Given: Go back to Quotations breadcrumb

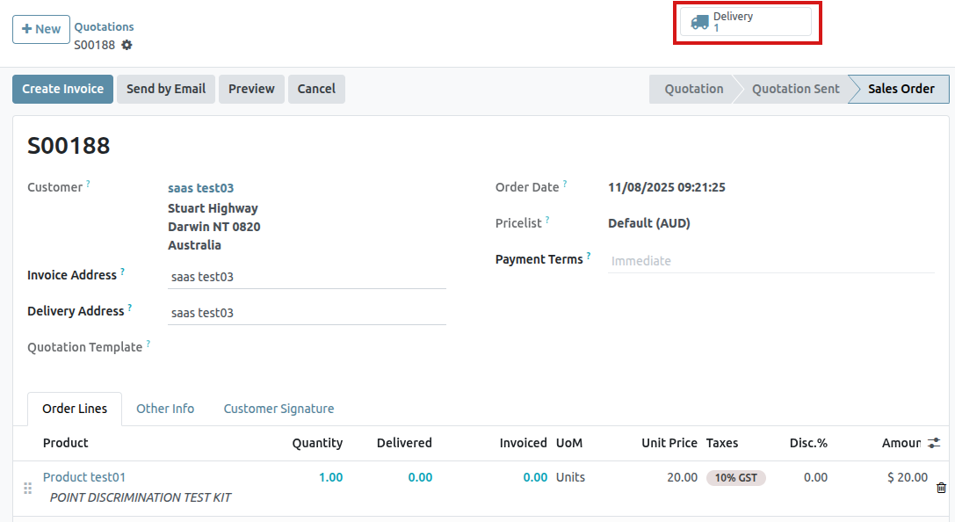Looking at the screenshot, I should point(104,27).
